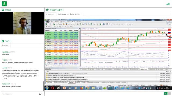Switch chart to bar chart style
The image size is (172, 96).
(78, 24)
